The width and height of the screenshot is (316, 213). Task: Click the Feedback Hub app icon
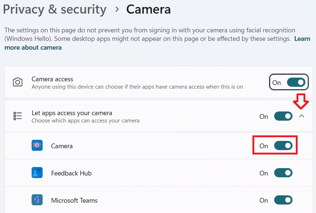coord(37,173)
